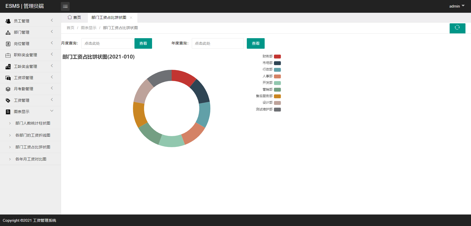Click the 员工管理 user icon
Image resolution: width=471 pixels, height=226 pixels.
[x=8, y=21]
